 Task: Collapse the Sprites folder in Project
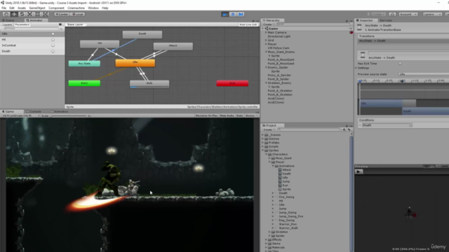[263, 150]
